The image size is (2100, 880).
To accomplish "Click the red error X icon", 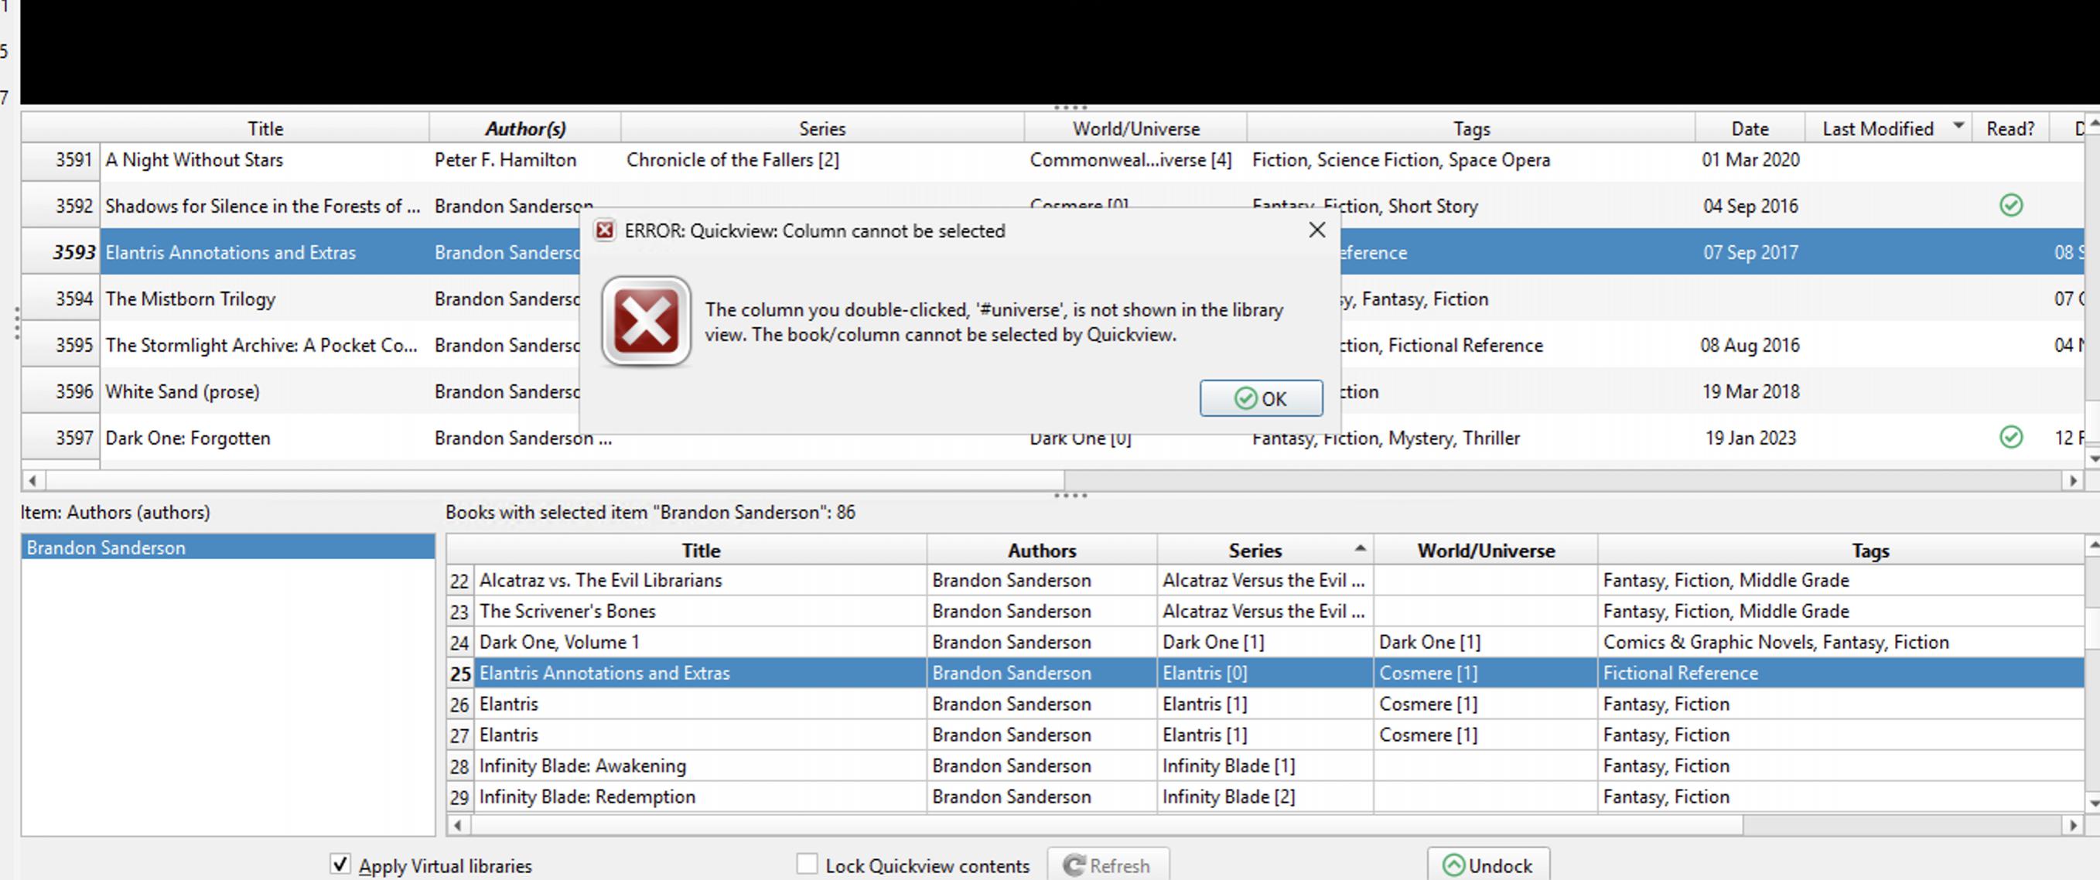I will (646, 321).
